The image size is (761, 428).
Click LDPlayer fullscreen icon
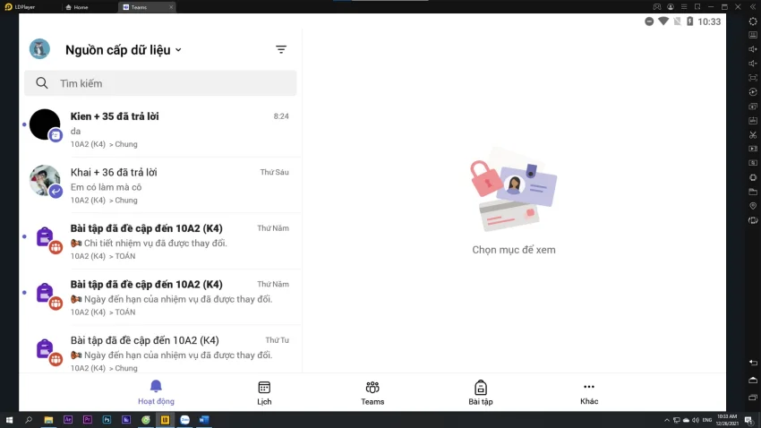click(x=753, y=78)
